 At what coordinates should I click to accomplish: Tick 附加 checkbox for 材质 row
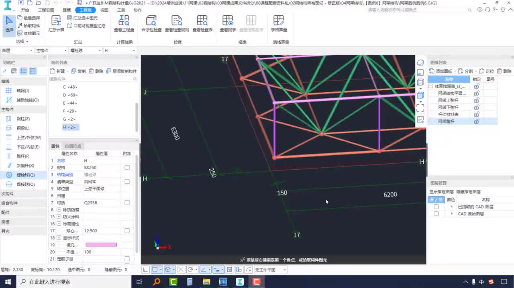[x=127, y=203]
